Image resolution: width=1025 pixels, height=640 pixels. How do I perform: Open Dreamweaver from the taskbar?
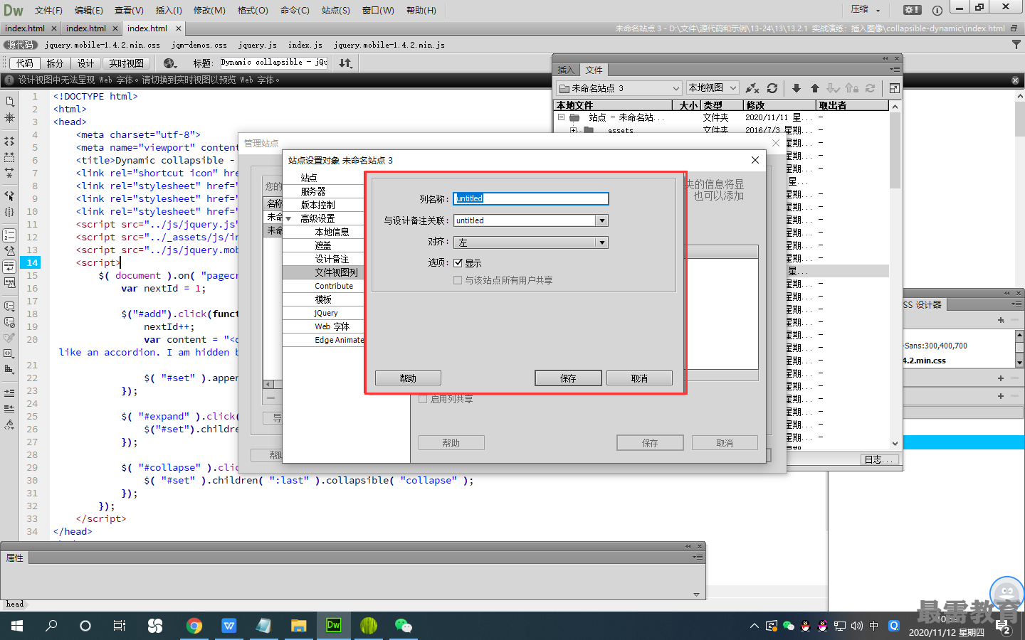coord(333,626)
